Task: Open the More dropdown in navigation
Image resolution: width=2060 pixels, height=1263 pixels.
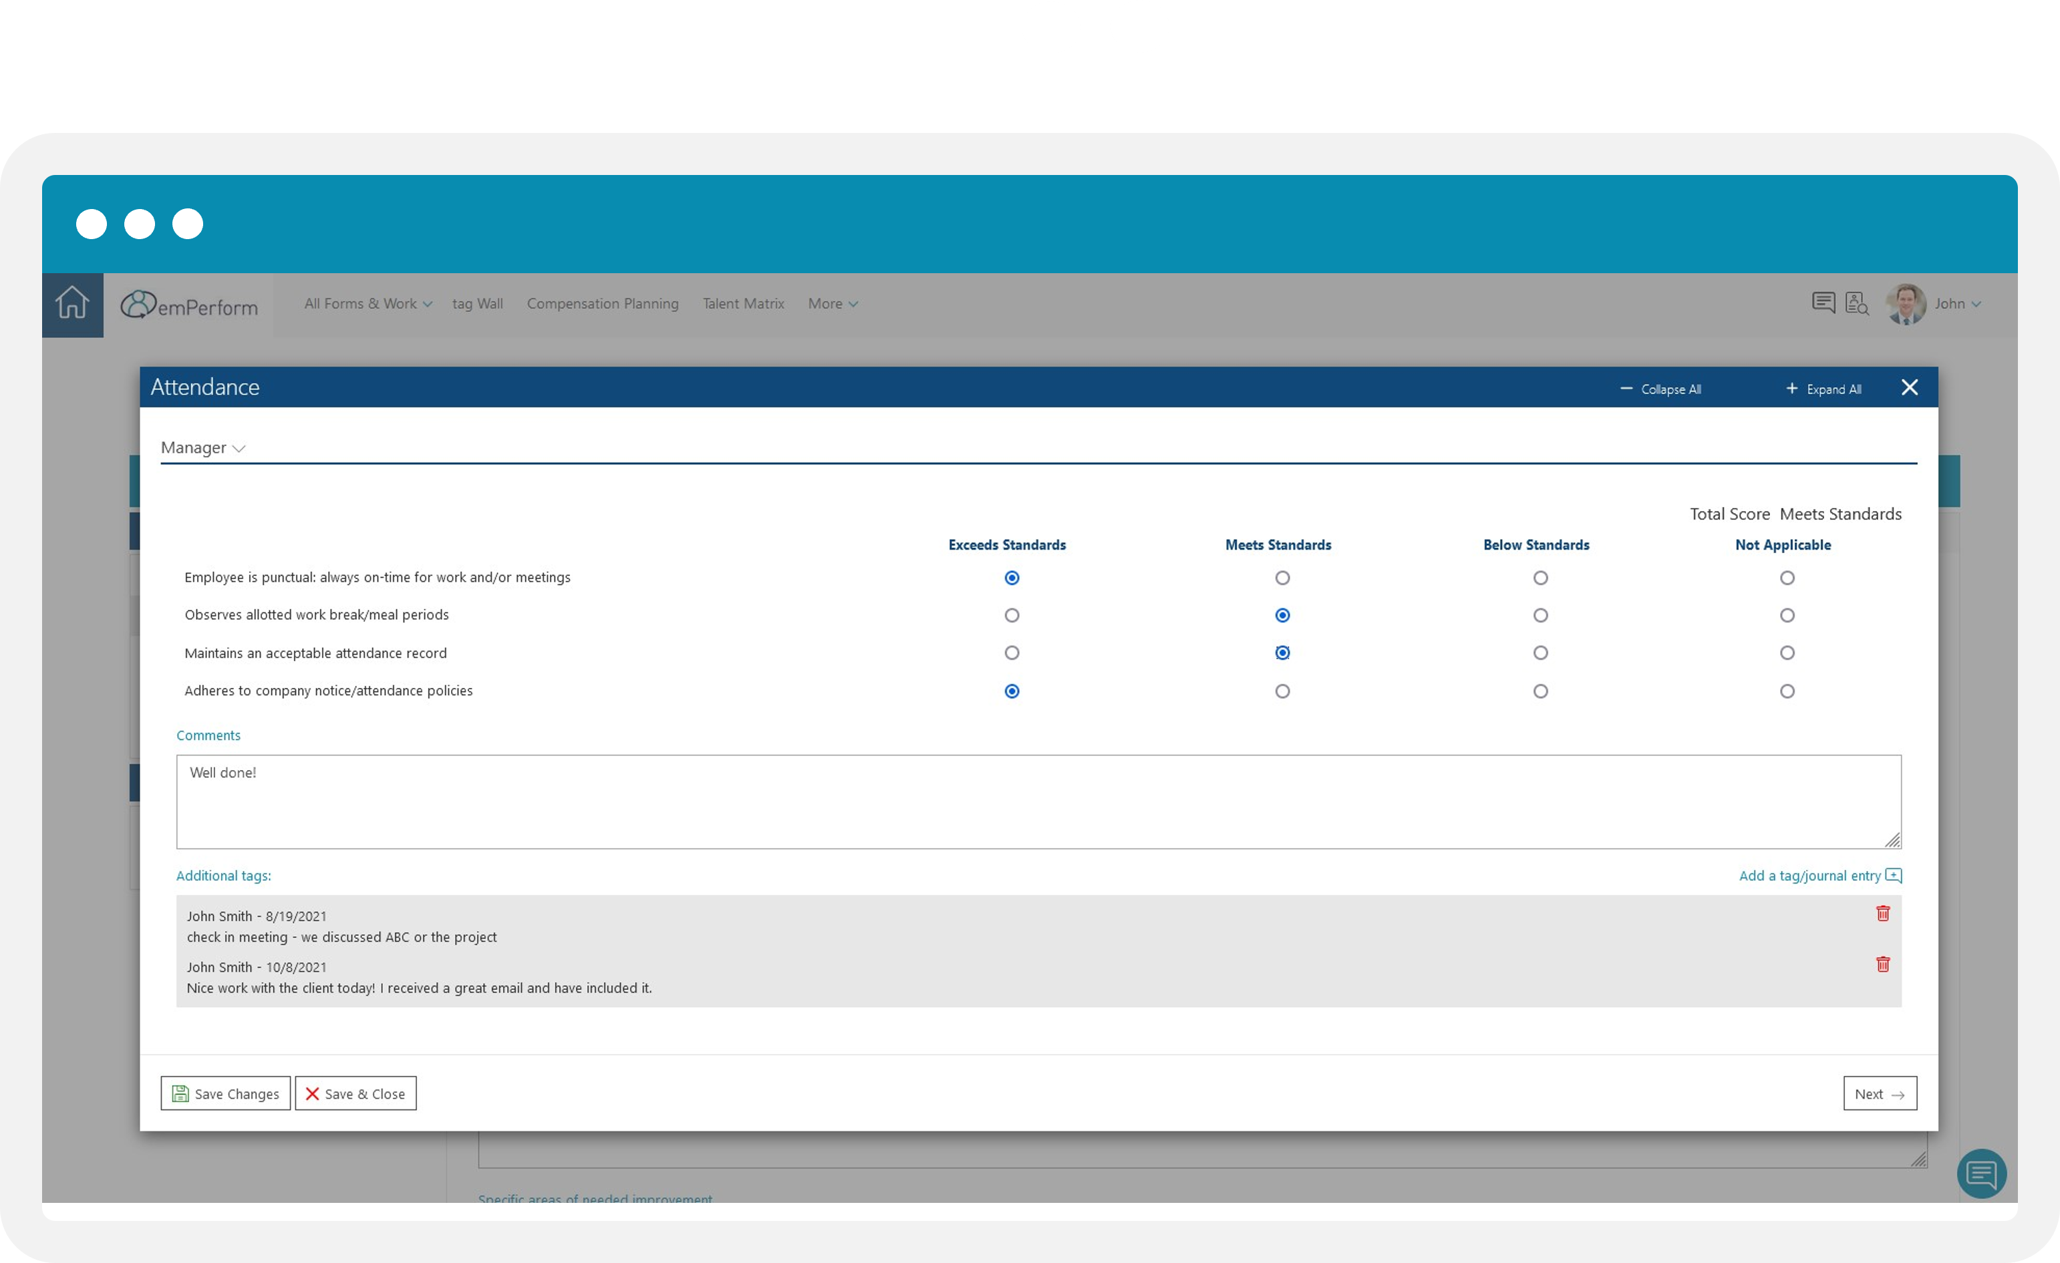Action: point(831,303)
